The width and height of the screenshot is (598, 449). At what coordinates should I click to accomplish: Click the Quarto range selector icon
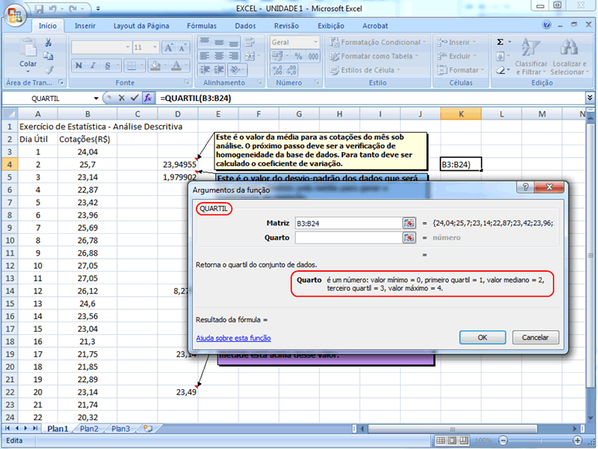point(409,238)
